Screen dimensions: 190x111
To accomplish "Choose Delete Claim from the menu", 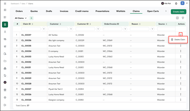I will (178, 40).
